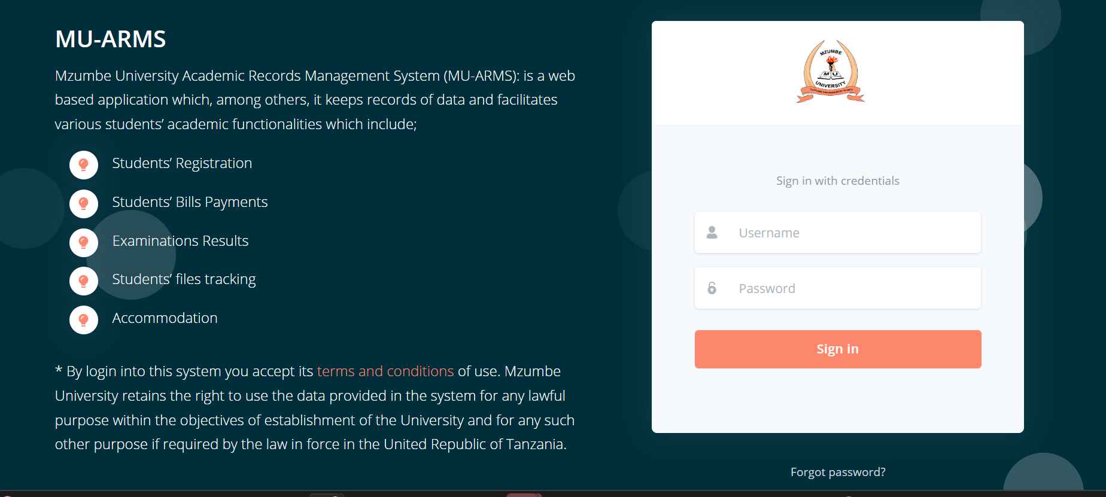The width and height of the screenshot is (1106, 497).
Task: Focus the Password input field
Action: click(838, 288)
